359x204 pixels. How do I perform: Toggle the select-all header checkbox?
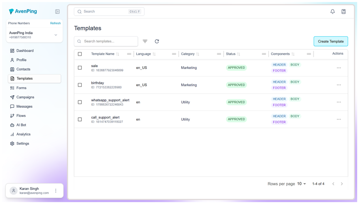[x=80, y=54]
